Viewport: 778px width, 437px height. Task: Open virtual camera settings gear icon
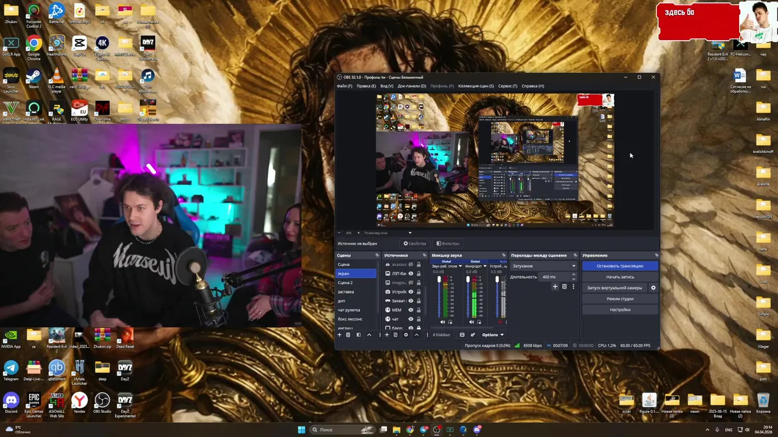tap(653, 288)
